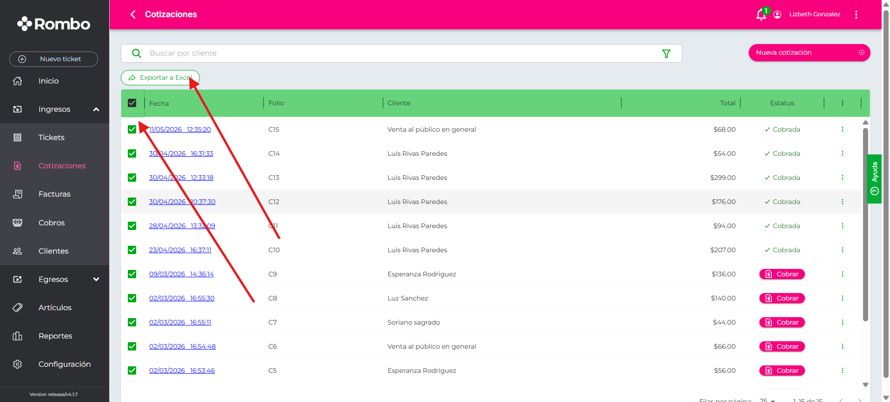Expand the Egresos section chevron
The height and width of the screenshot is (402, 890).
coord(96,279)
